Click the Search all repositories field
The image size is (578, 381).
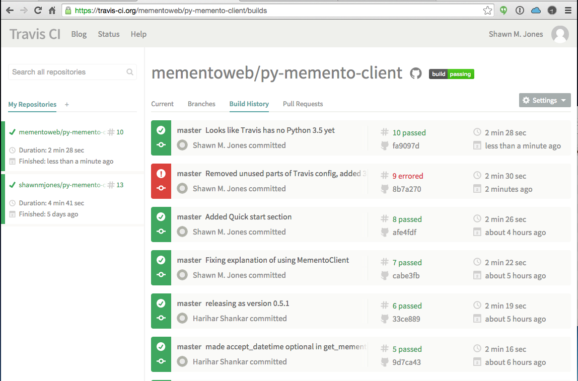click(x=73, y=72)
